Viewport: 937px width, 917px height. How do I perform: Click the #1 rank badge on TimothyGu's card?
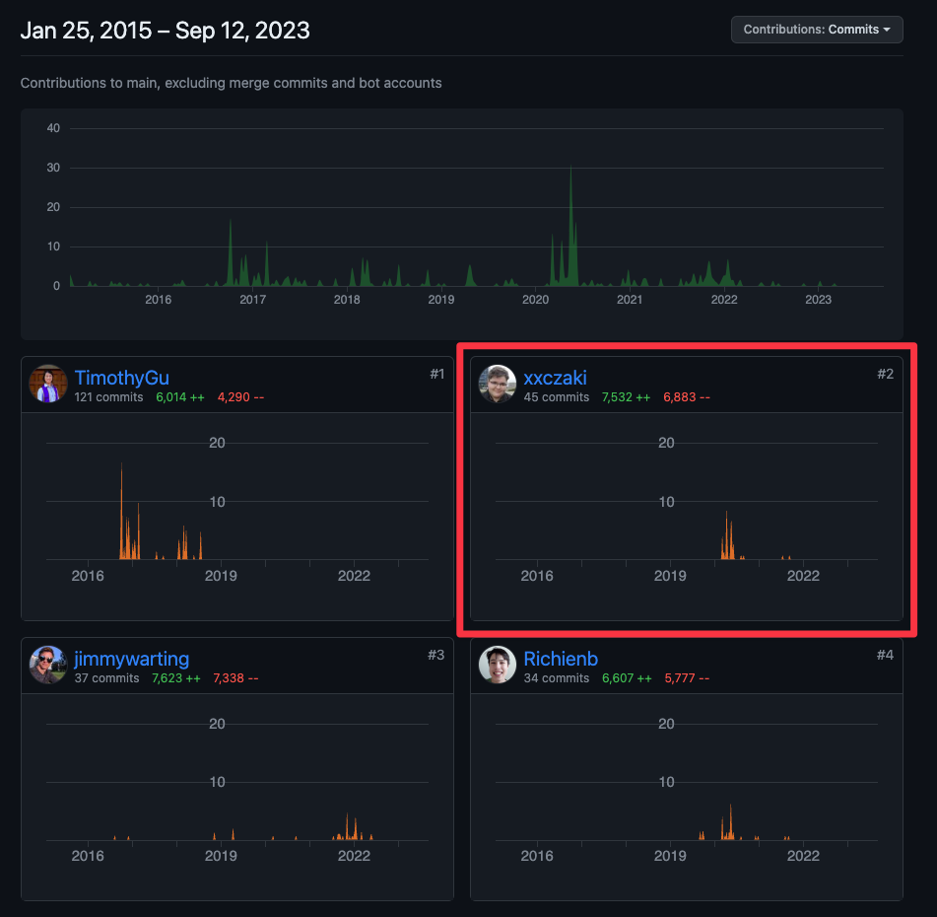pos(436,374)
